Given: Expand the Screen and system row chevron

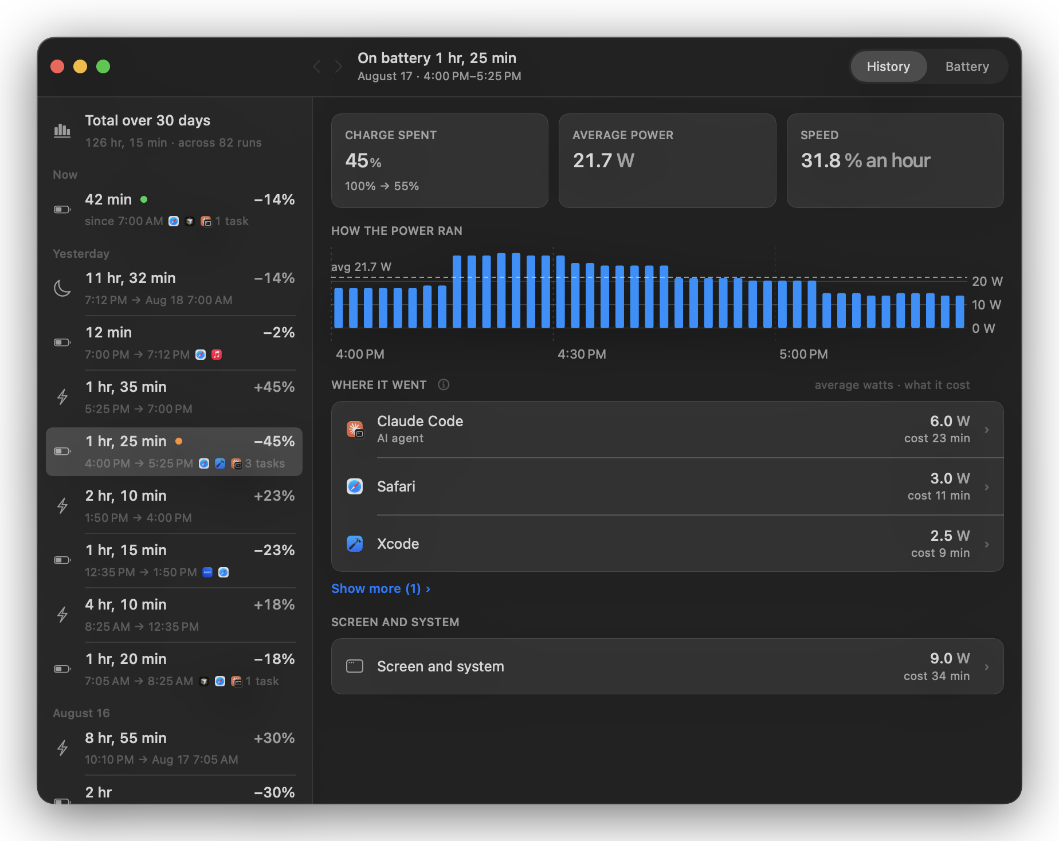Looking at the screenshot, I should pos(987,667).
